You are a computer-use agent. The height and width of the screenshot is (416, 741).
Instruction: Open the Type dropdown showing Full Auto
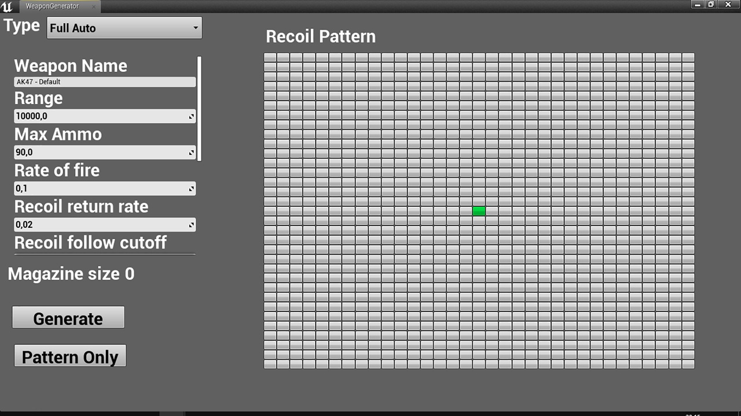click(124, 28)
